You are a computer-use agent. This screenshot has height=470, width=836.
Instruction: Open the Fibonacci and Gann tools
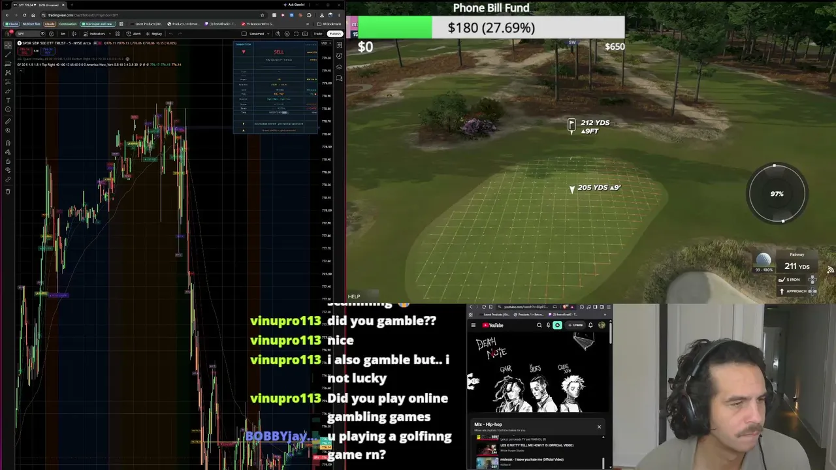(x=8, y=63)
